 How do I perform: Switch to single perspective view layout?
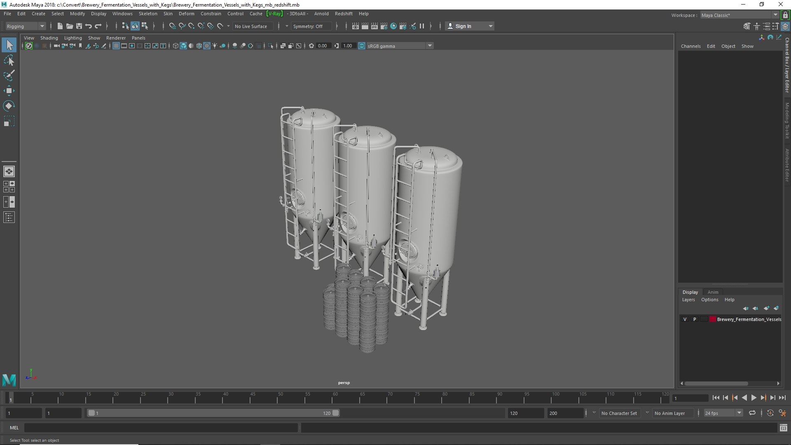click(x=9, y=171)
